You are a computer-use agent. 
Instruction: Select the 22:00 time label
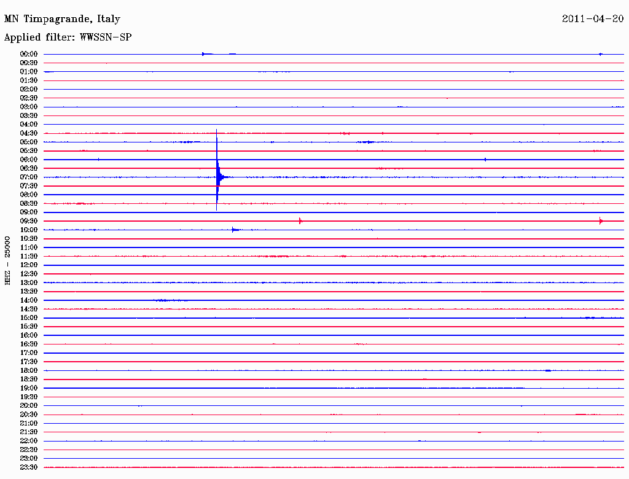pyautogui.click(x=29, y=441)
